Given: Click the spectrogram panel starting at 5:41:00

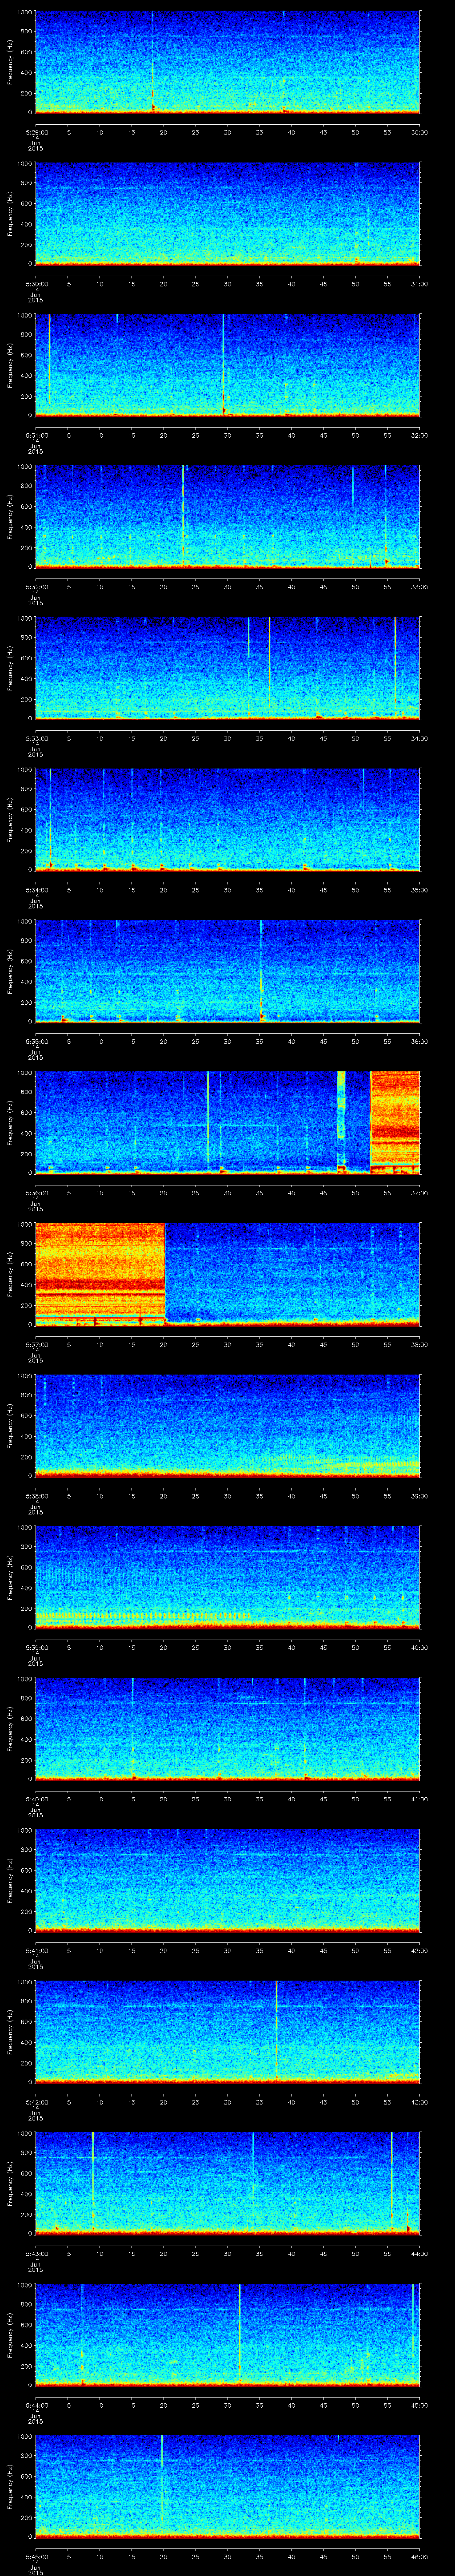Looking at the screenshot, I should click(228, 1880).
